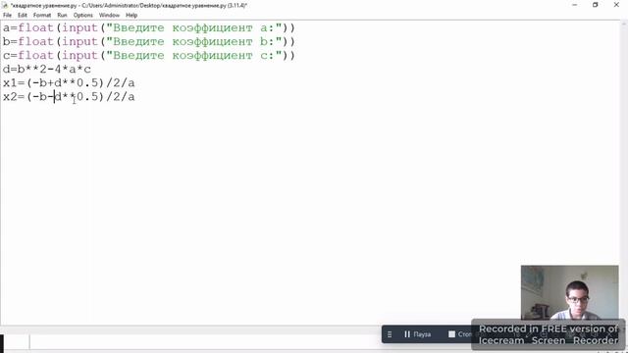This screenshot has width=628, height=353.
Task: Minimize the IDLE editor window
Action: (575, 5)
